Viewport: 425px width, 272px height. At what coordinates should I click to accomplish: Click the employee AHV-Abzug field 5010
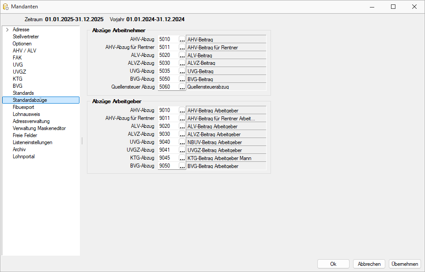(x=168, y=39)
